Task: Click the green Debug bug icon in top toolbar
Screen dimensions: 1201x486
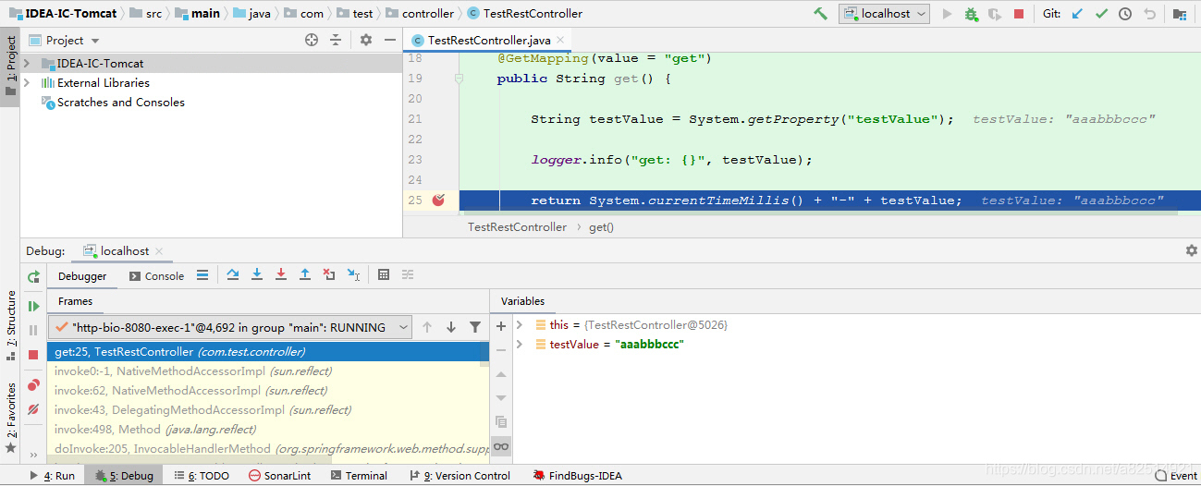Action: [x=971, y=14]
